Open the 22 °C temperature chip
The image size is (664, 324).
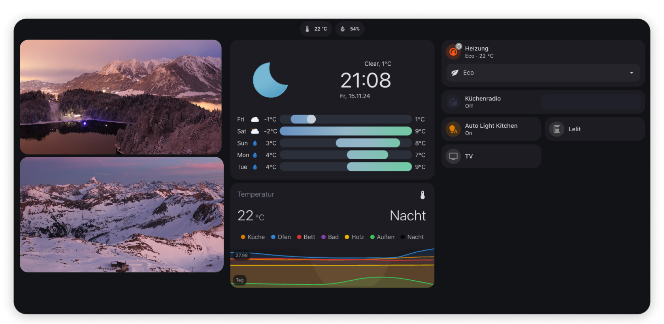tap(316, 29)
